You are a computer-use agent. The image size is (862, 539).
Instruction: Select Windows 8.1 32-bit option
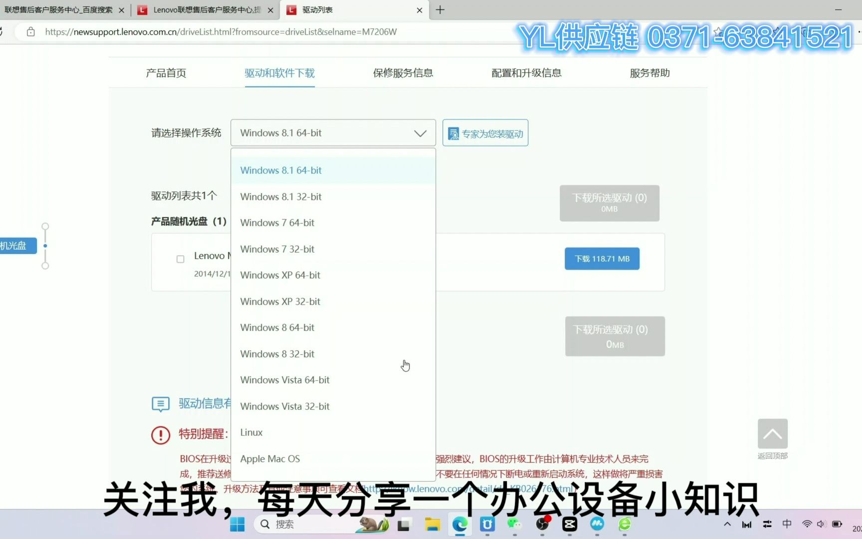click(x=333, y=197)
